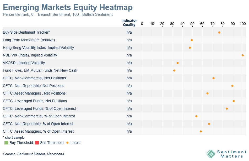Click the green Buy Threshold swatch

tap(6, 143)
